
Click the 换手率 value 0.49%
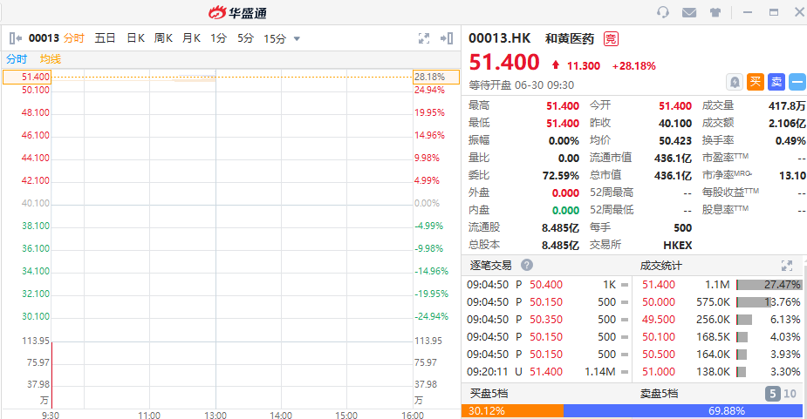pos(790,141)
